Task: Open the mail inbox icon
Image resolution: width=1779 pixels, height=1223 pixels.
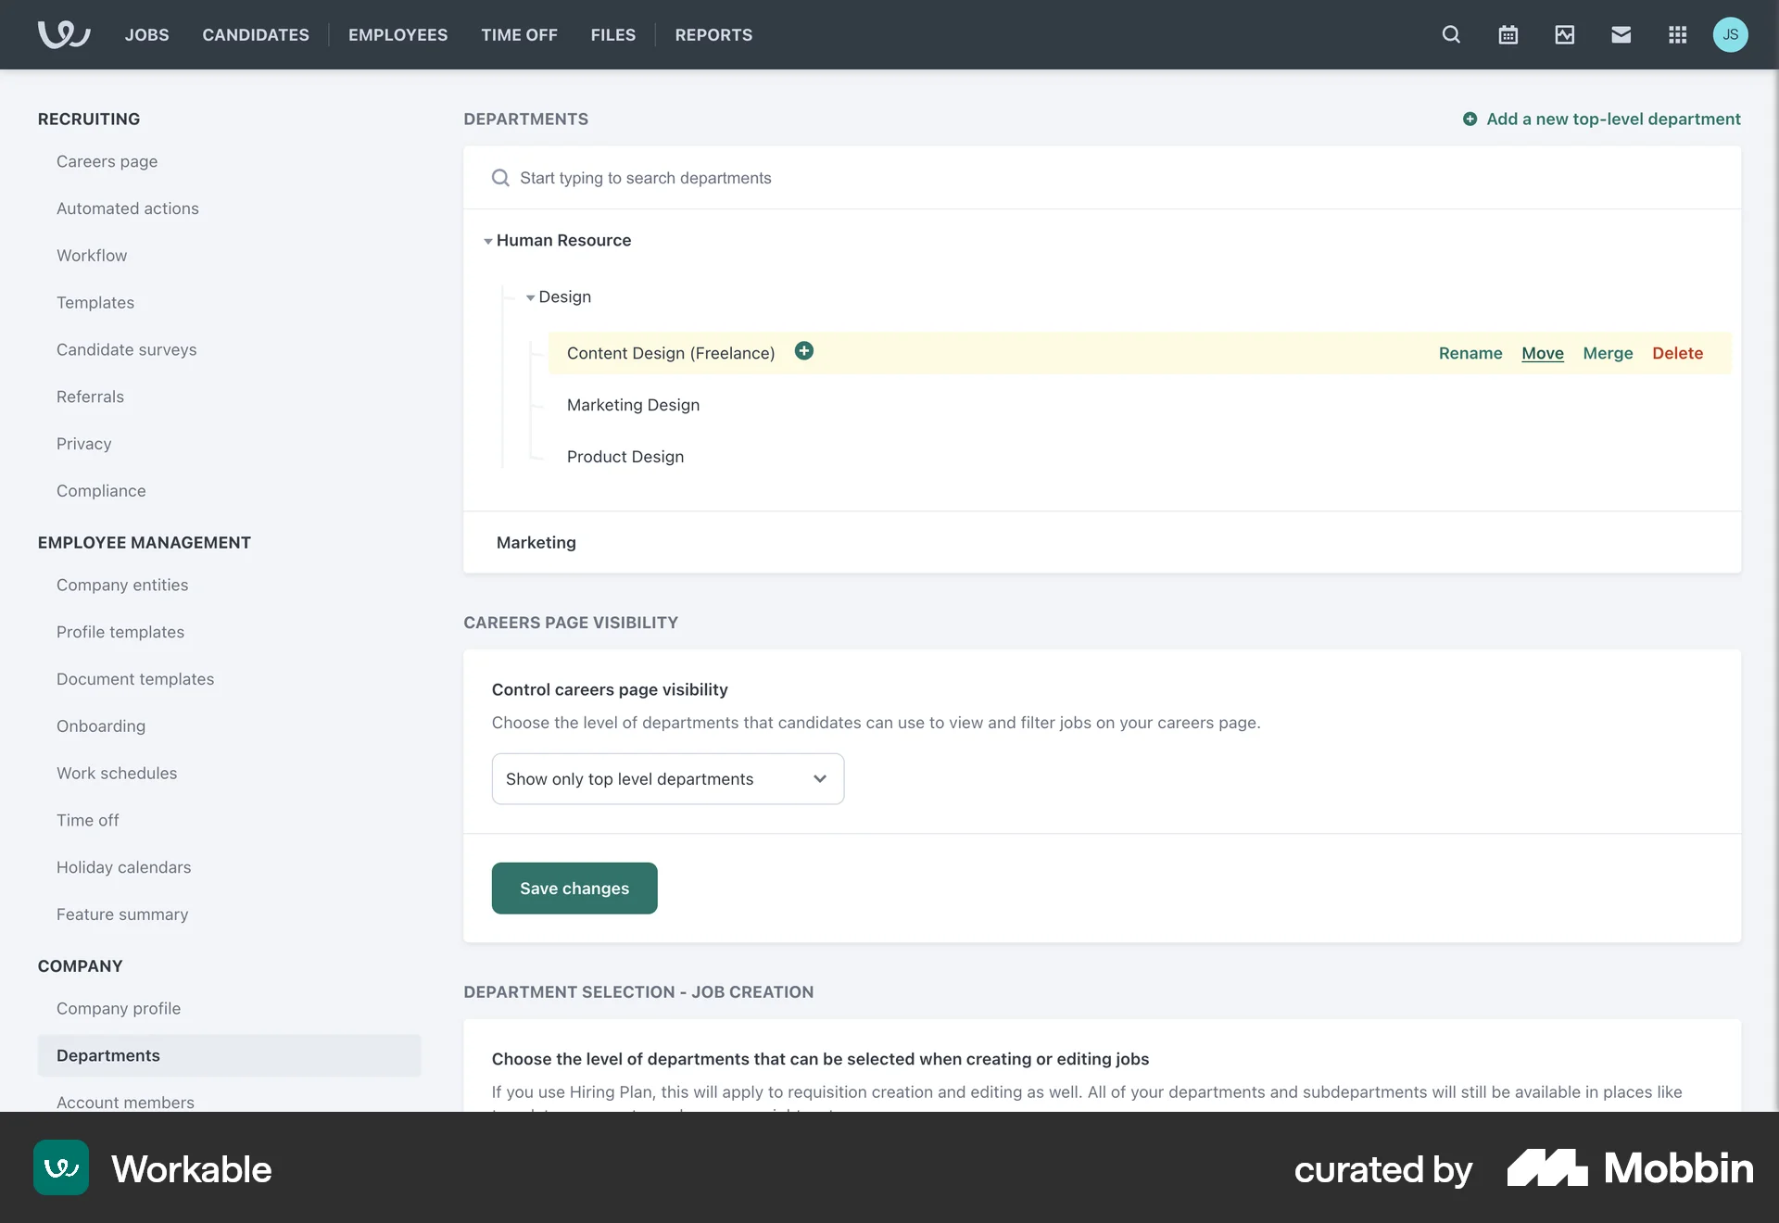Action: (x=1621, y=34)
